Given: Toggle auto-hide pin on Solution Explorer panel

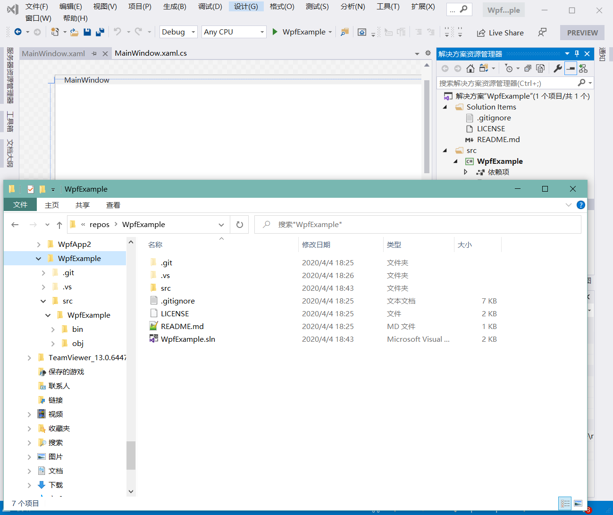Looking at the screenshot, I should tap(577, 54).
